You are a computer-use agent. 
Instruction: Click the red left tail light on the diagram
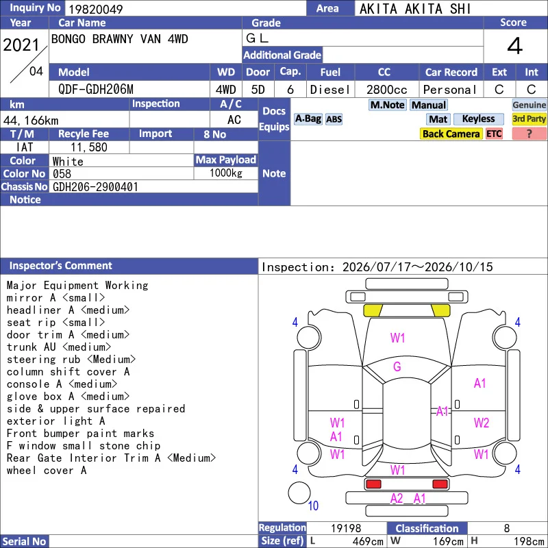click(373, 484)
